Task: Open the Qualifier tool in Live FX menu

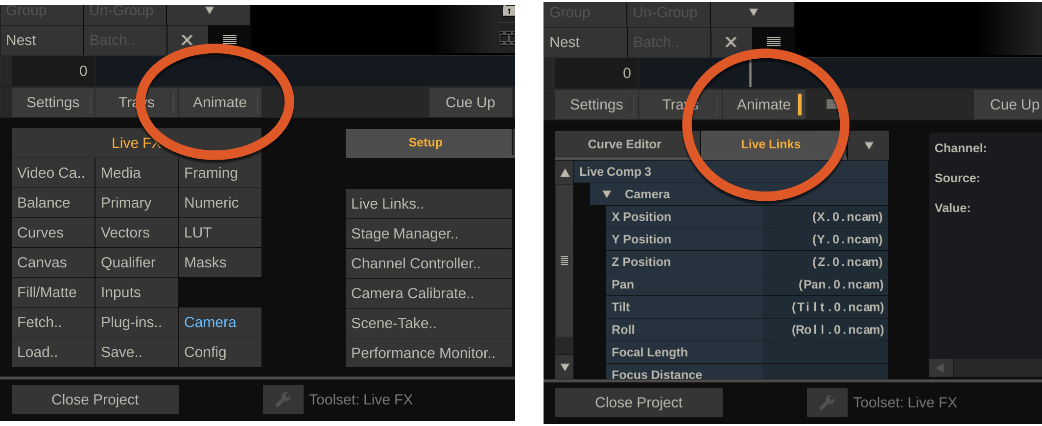Action: click(x=128, y=262)
